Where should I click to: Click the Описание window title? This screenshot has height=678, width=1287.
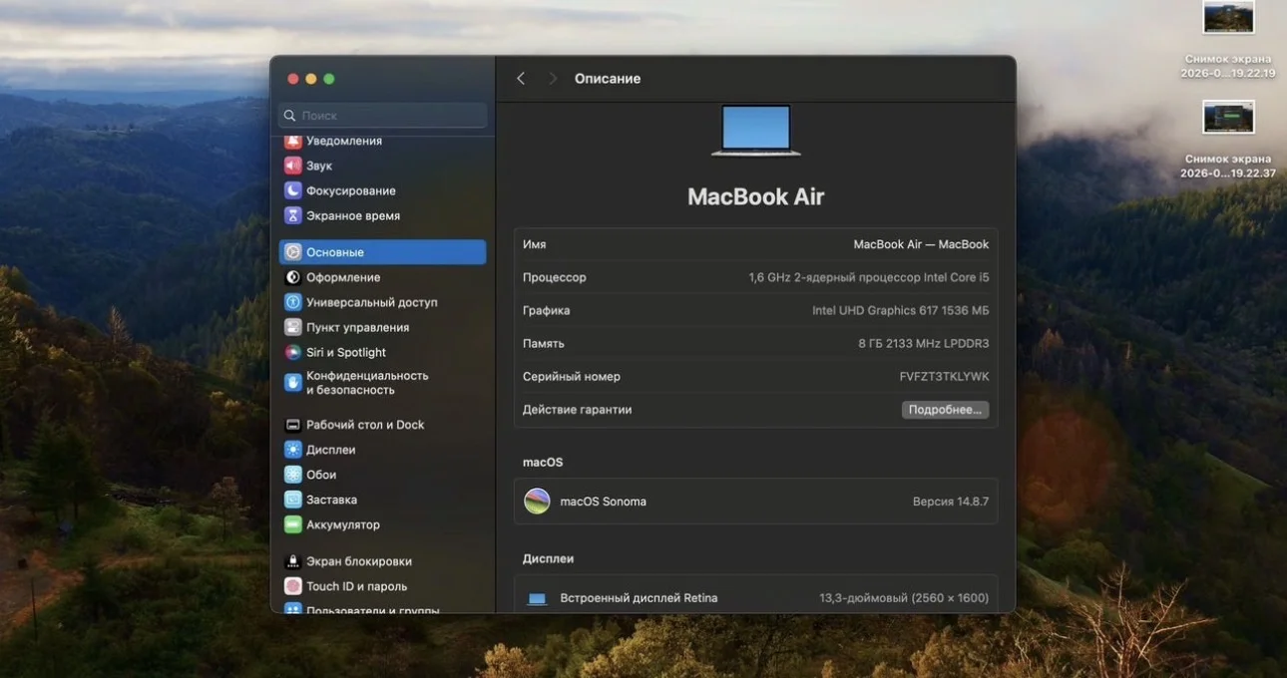point(608,79)
